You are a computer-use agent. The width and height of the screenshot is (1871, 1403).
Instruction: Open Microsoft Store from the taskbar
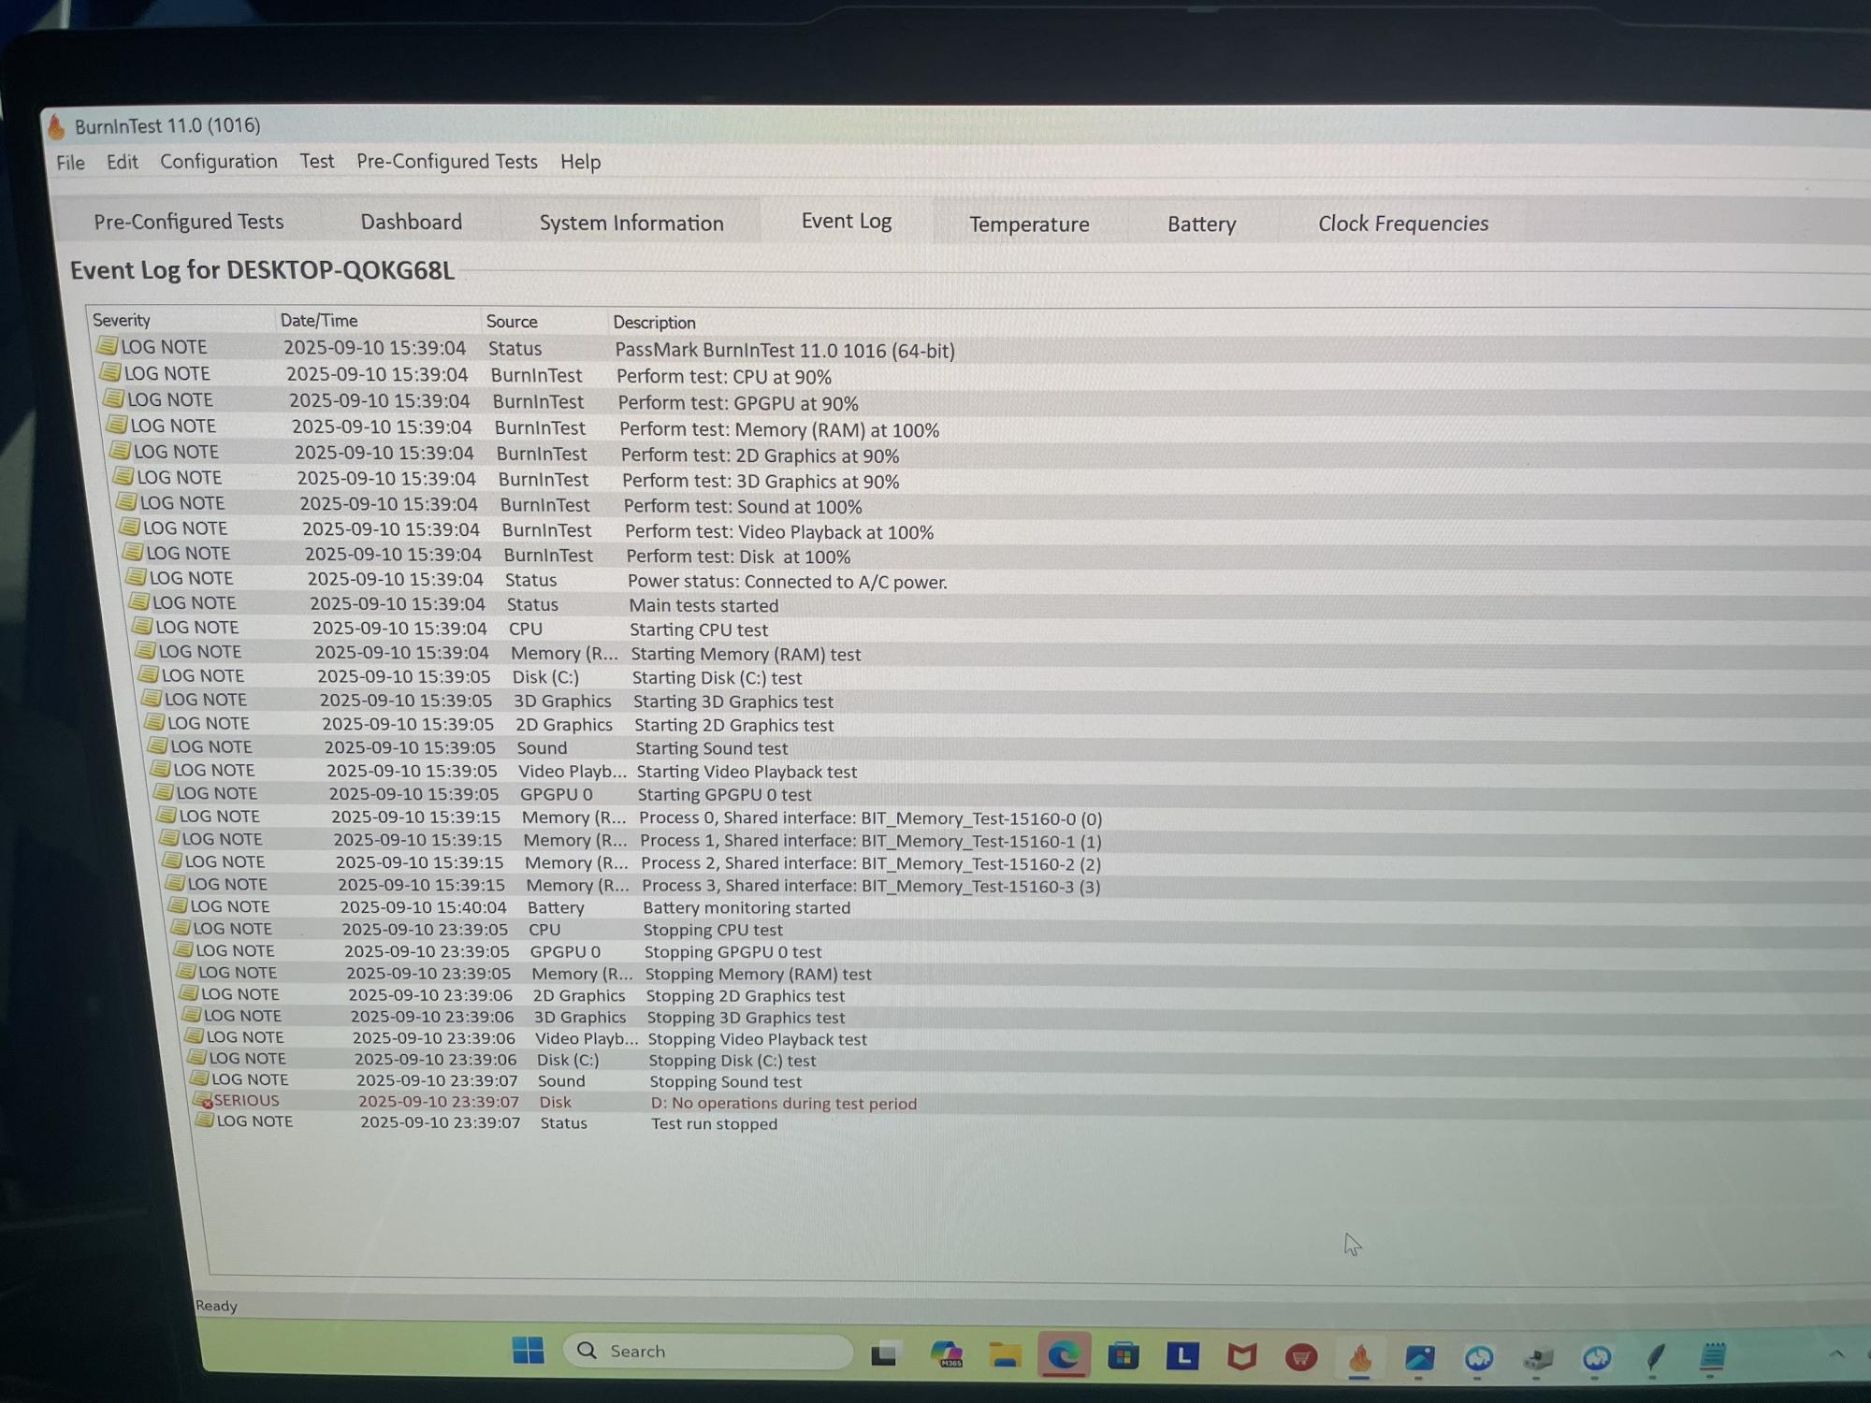point(1123,1355)
